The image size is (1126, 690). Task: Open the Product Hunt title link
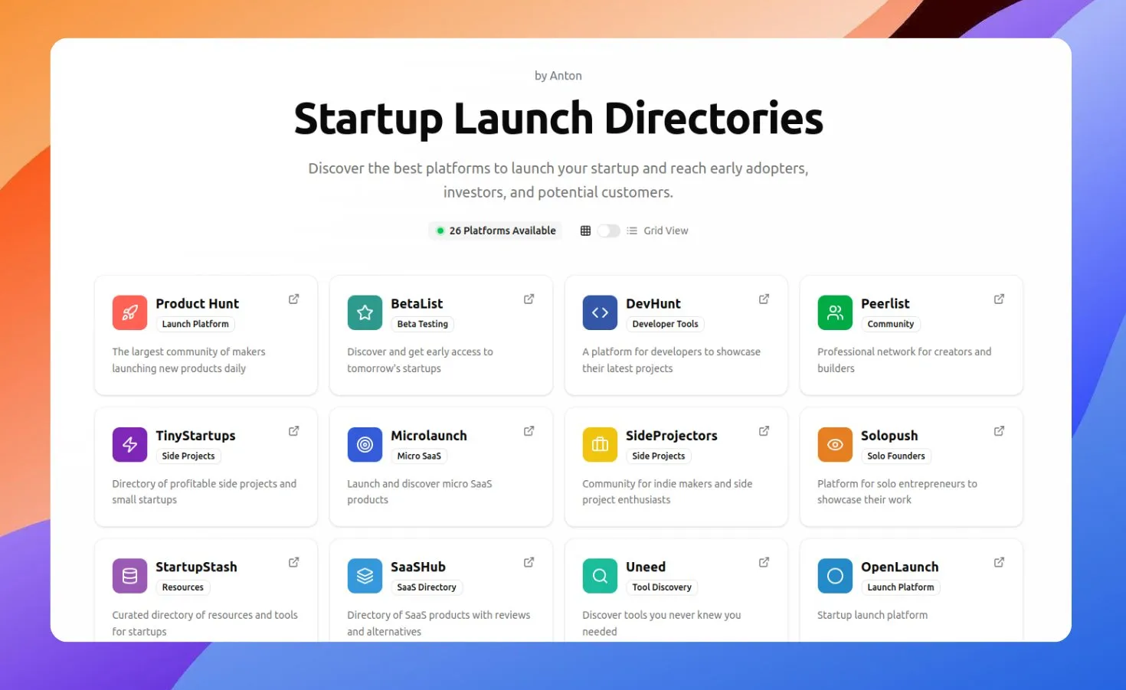[x=197, y=303]
